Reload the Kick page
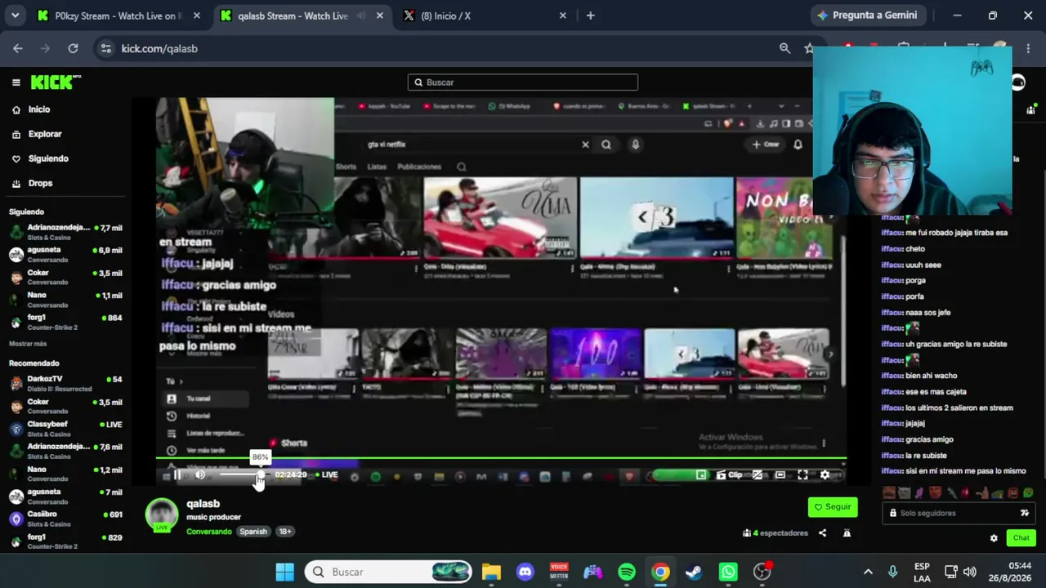Screen dimensions: 1046x588 coord(73,49)
